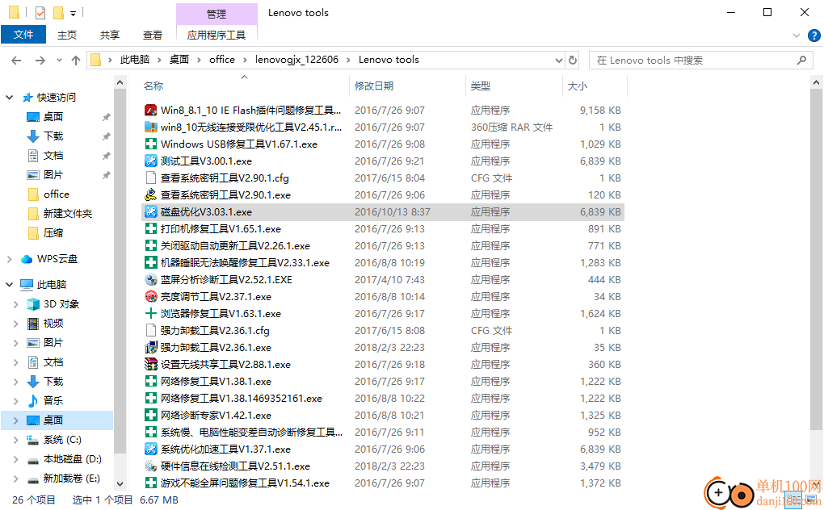Open the address bar history dropdown
The height and width of the screenshot is (510, 824).
coord(558,61)
